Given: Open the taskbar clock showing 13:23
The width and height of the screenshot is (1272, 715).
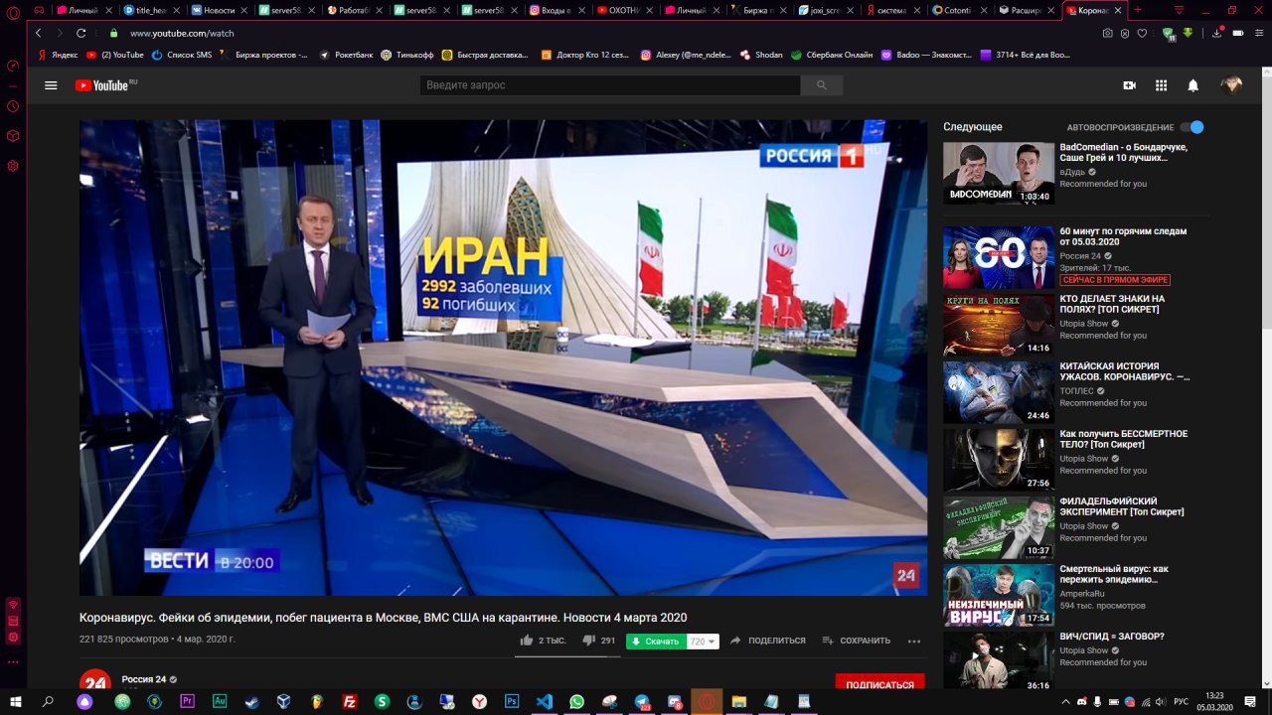Looking at the screenshot, I should [x=1214, y=701].
